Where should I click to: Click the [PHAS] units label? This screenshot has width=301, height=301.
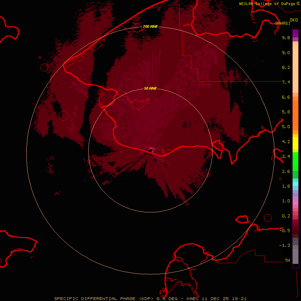283,23
